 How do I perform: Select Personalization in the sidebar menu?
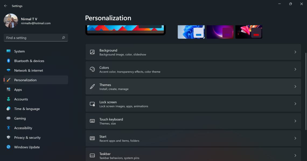tap(25, 80)
